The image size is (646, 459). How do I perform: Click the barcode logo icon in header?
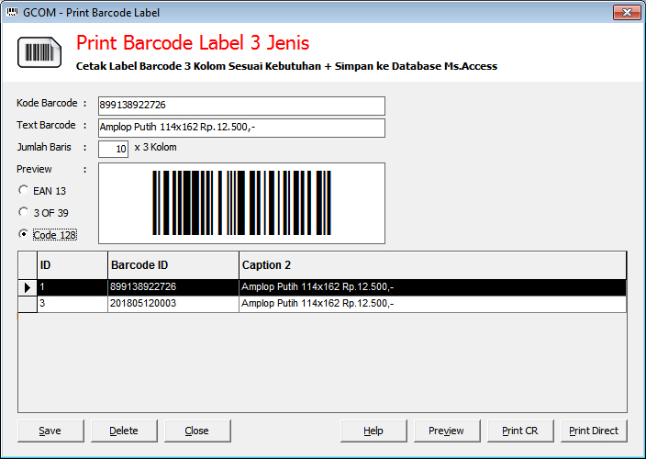39,53
